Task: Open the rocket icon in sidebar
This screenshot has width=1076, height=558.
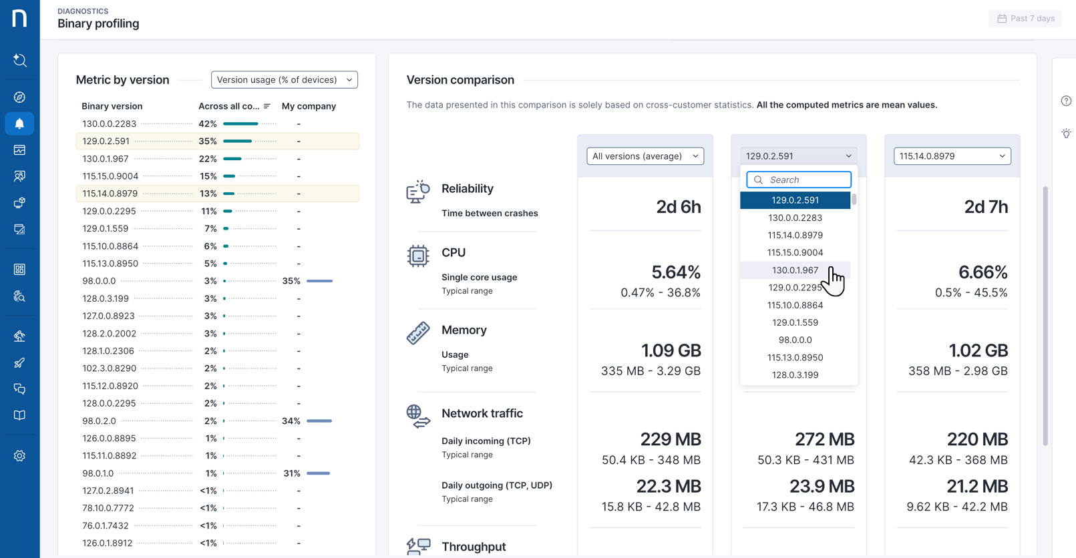Action: click(x=19, y=363)
